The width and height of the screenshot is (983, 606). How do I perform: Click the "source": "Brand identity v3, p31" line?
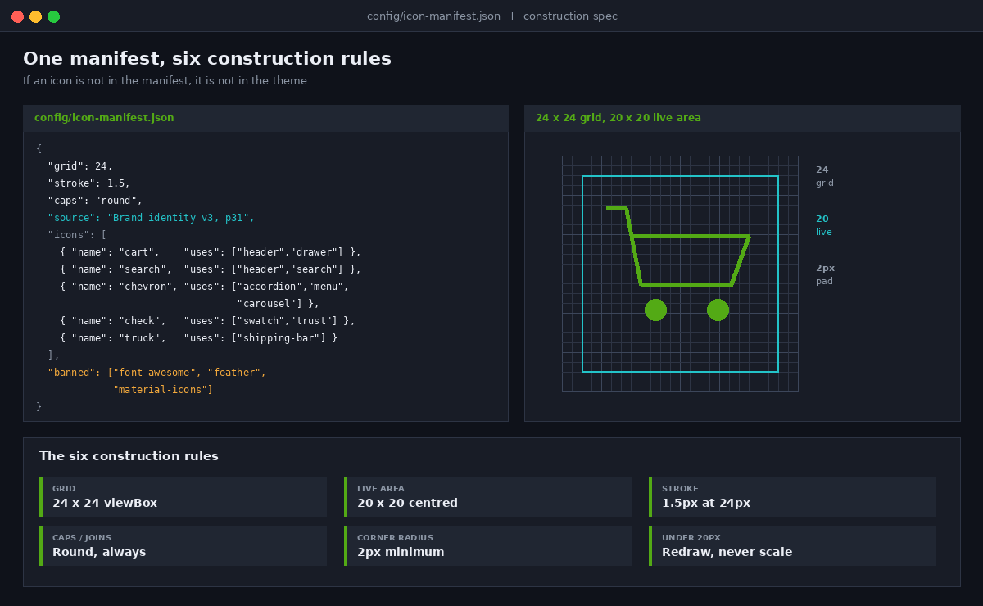pos(152,218)
